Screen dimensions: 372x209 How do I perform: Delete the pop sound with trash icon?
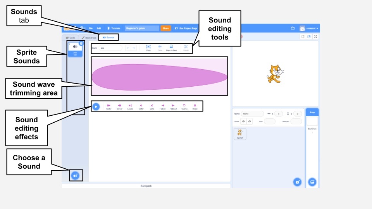point(81,43)
